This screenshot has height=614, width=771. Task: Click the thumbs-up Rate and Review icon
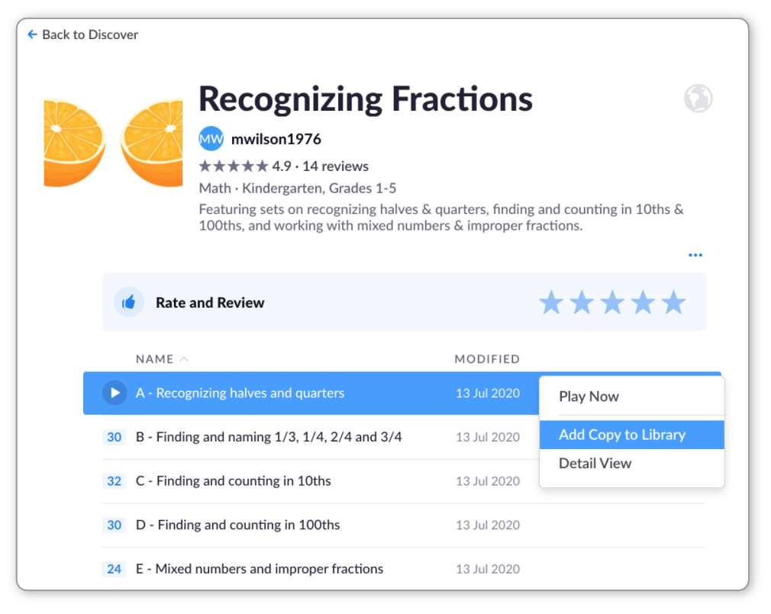(x=129, y=302)
